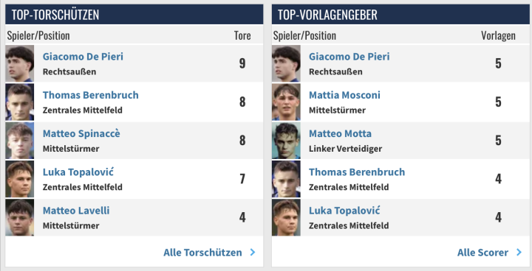Viewport: 532px width, 271px height.
Task: Open Matteo Motta's player photo
Action: pyautogui.click(x=286, y=141)
